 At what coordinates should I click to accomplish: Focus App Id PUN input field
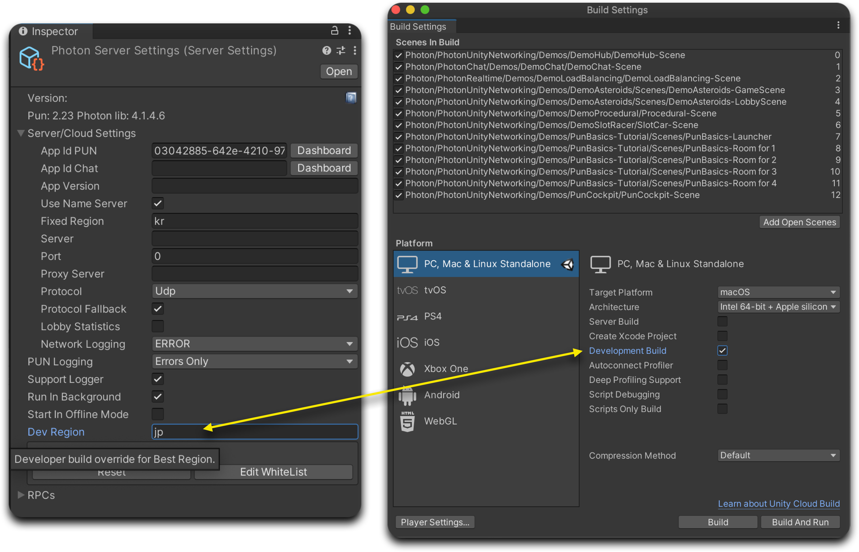[x=219, y=151]
